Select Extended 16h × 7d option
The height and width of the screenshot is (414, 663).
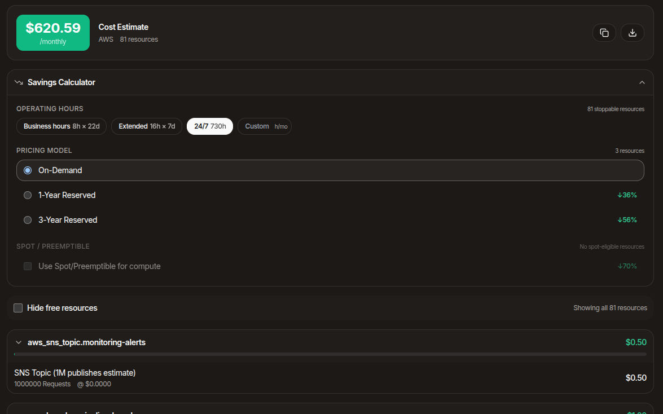tap(147, 126)
